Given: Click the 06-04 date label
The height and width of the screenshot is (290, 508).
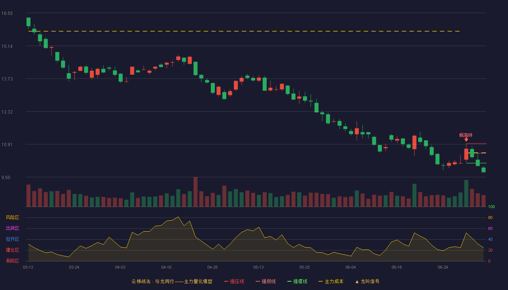Looking at the screenshot, I should point(351,267).
